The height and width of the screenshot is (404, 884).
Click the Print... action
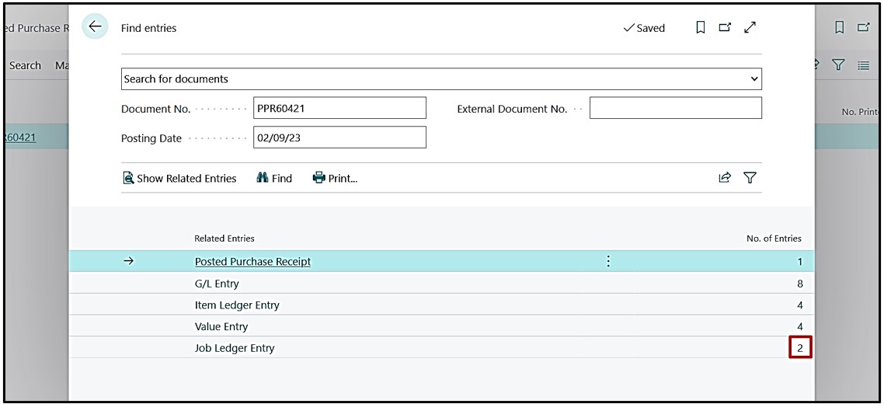click(335, 178)
